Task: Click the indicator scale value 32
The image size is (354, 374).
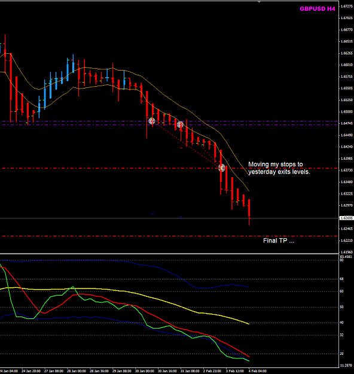Action: [x=341, y=335]
